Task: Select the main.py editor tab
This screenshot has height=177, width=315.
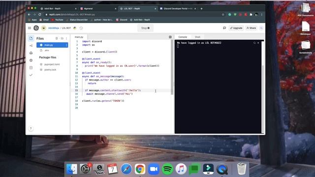Action: (x=79, y=37)
